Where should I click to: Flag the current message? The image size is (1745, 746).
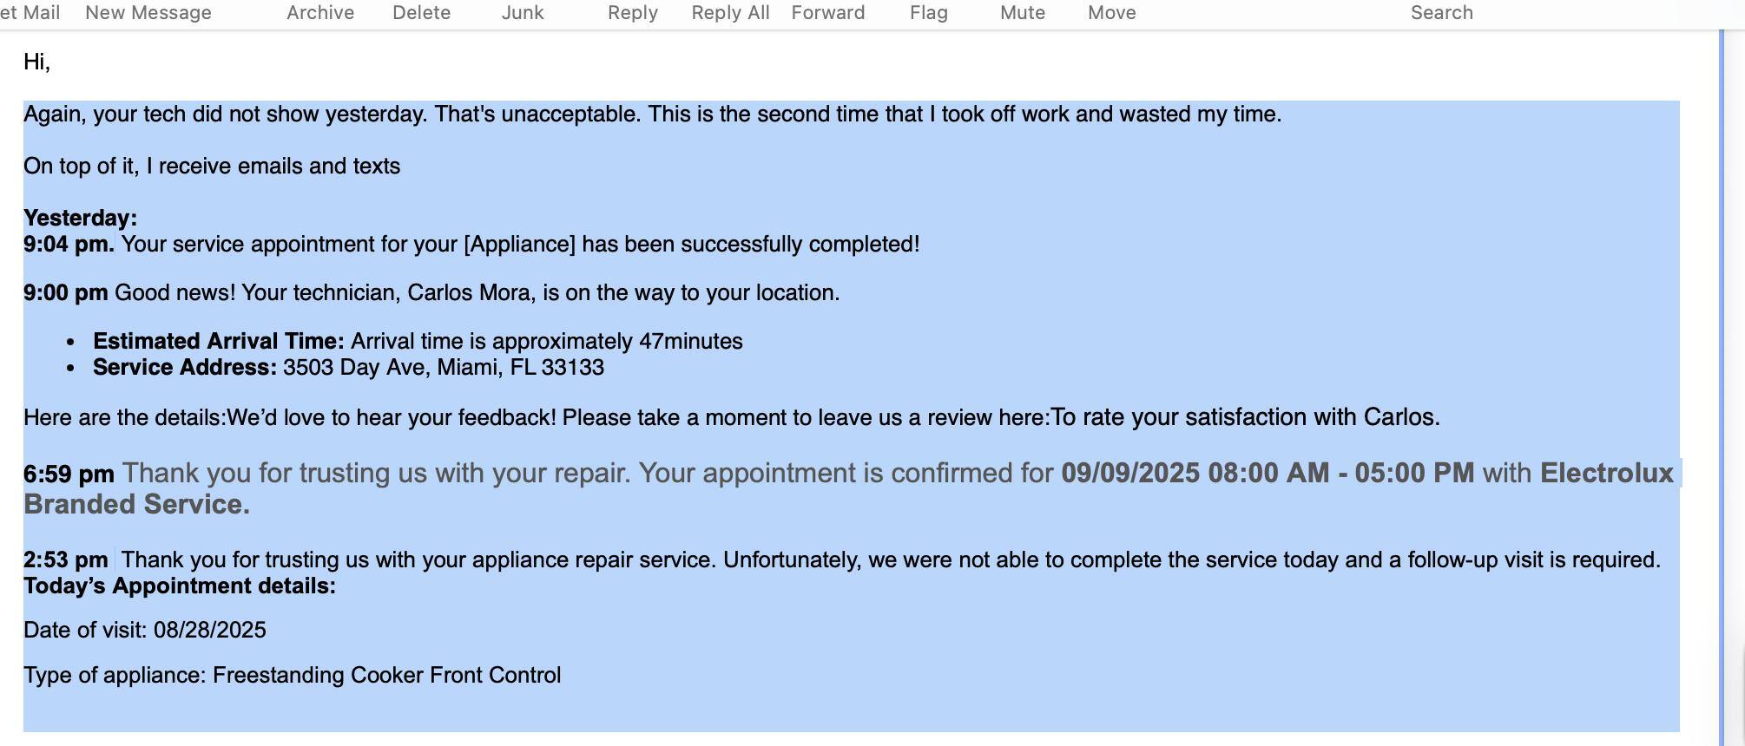pos(928,12)
